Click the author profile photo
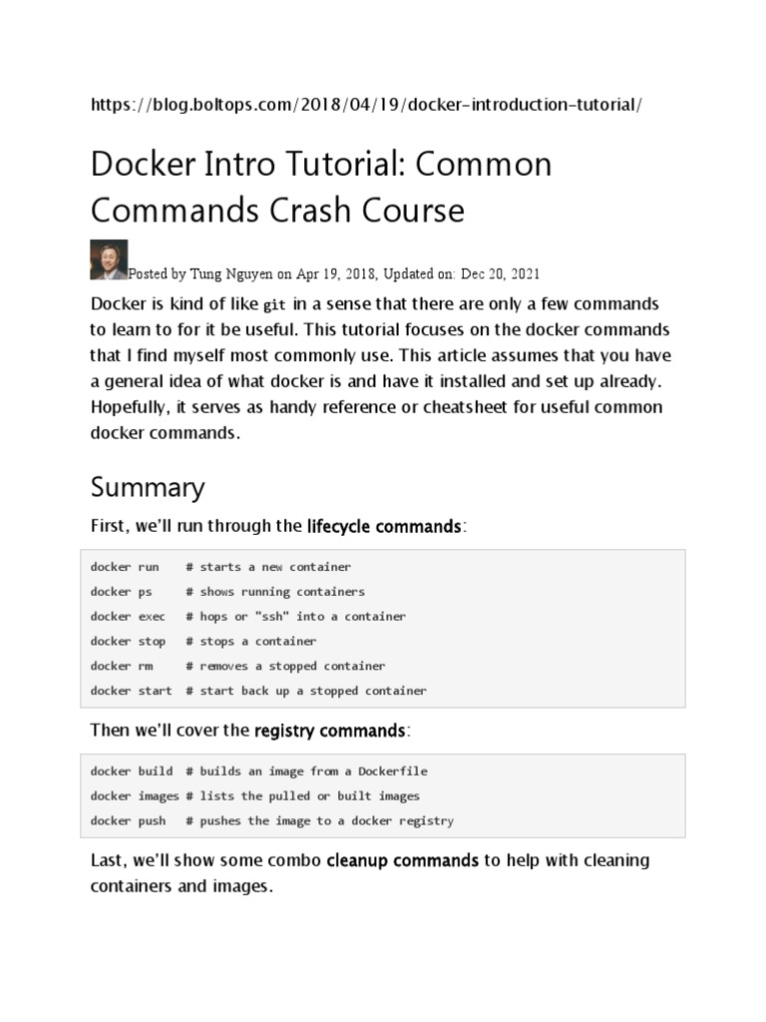This screenshot has width=766, height=1022. click(x=109, y=259)
